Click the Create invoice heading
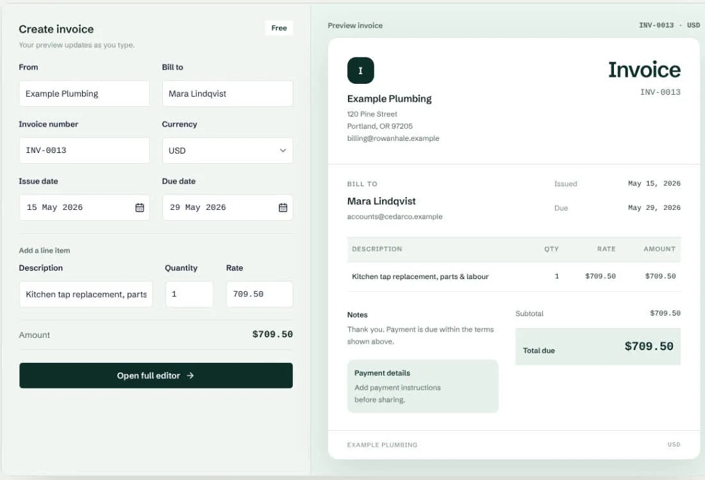This screenshot has width=705, height=480. [56, 29]
